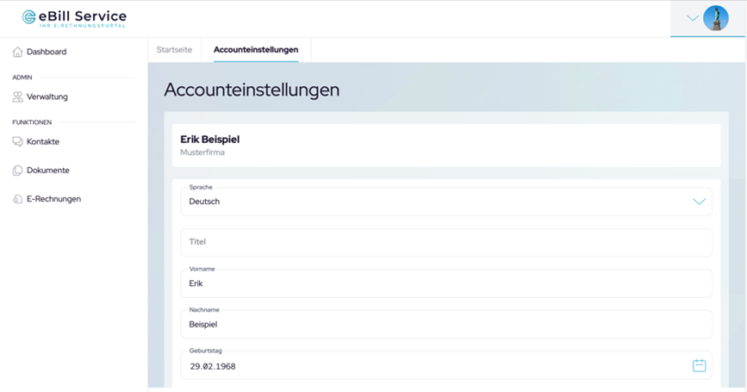Open the calendar picker for Geburtstag
Screen dimensions: 747x392
pyautogui.click(x=699, y=365)
